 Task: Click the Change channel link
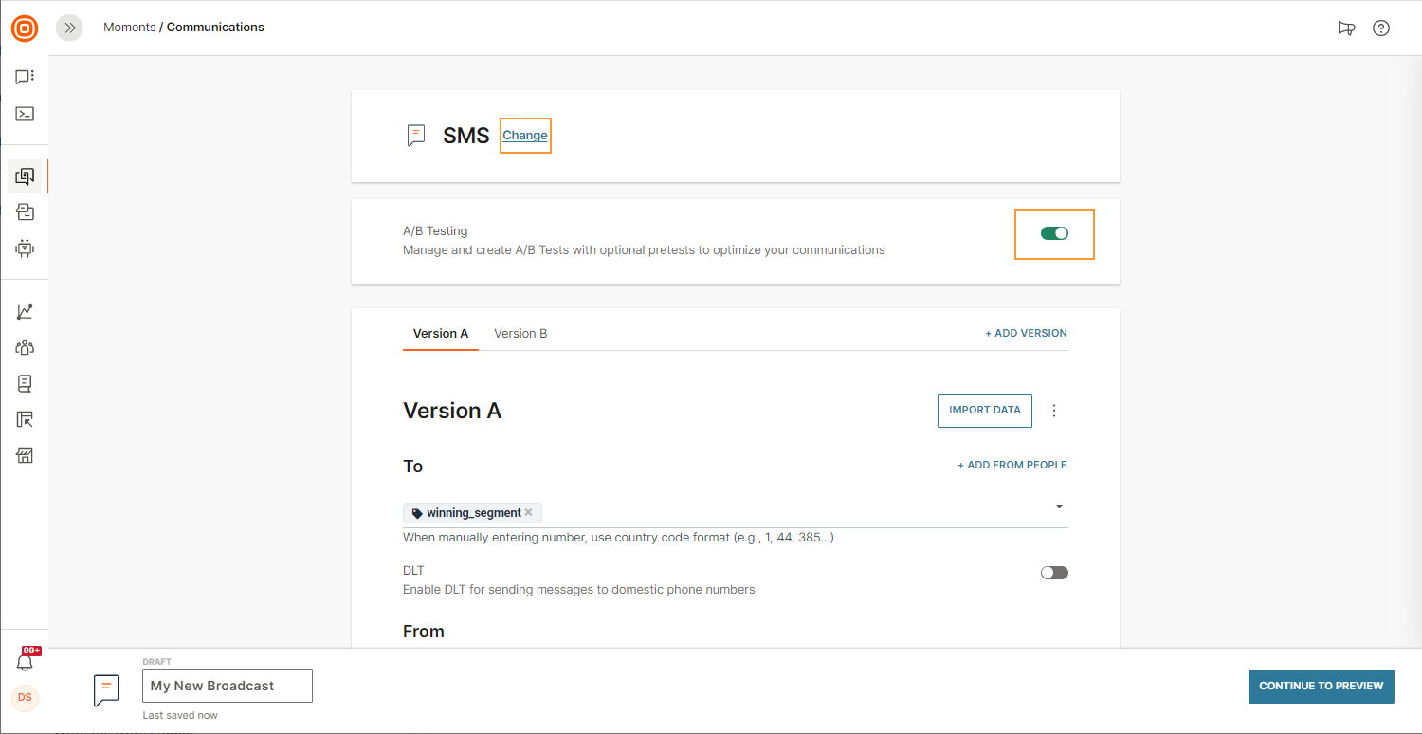point(525,136)
